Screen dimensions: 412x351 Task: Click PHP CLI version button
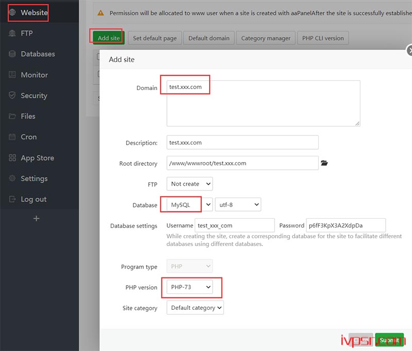pos(323,38)
